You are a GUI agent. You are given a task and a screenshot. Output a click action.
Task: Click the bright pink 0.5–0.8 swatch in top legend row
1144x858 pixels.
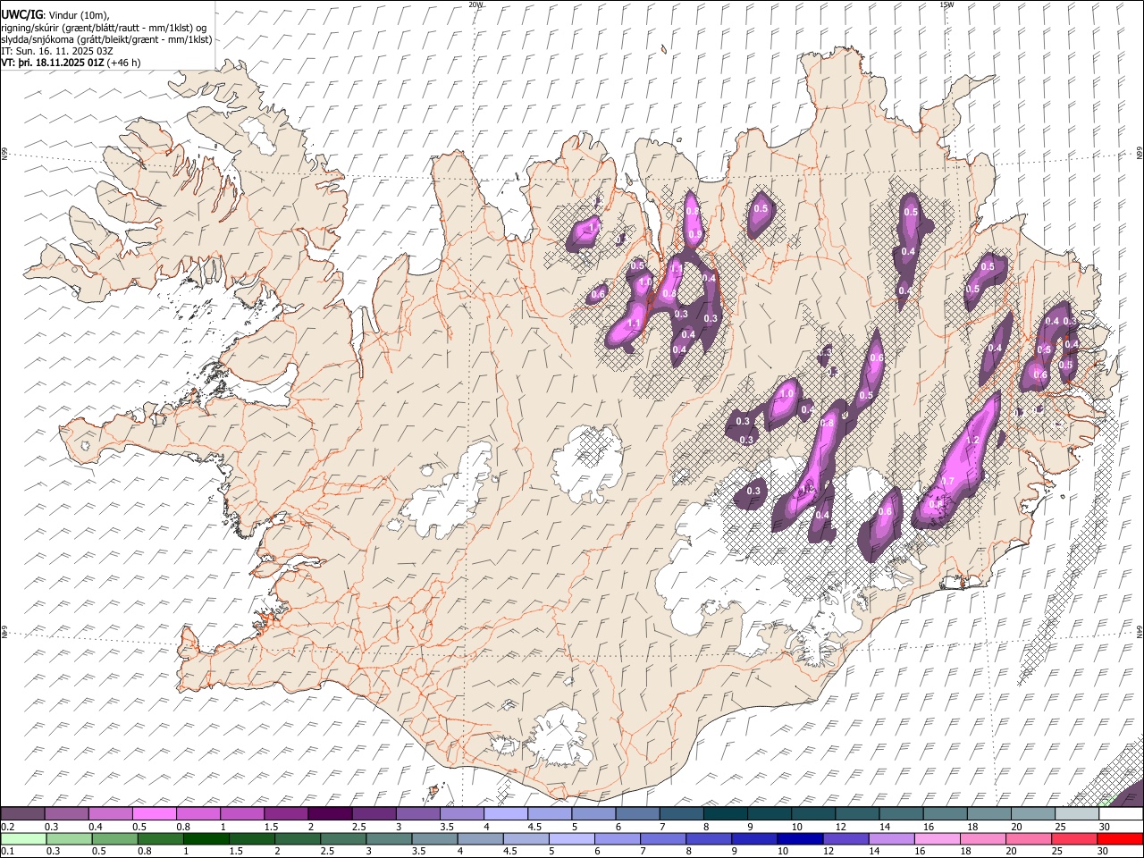tap(154, 814)
